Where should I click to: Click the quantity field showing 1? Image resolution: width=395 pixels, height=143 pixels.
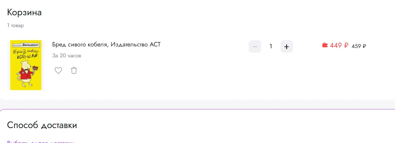(271, 47)
